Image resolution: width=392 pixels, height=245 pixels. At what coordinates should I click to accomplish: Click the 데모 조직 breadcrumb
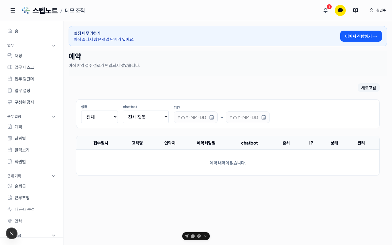[x=75, y=10]
